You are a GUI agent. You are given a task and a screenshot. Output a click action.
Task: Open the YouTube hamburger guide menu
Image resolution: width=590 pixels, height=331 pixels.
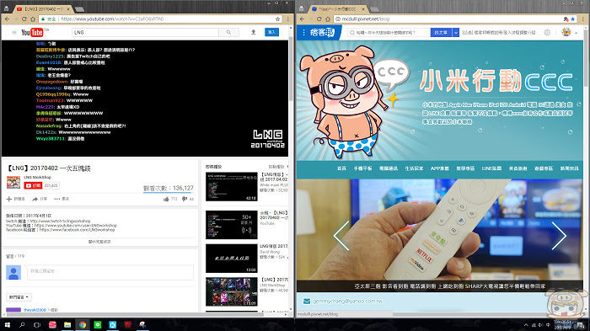coord(14,33)
